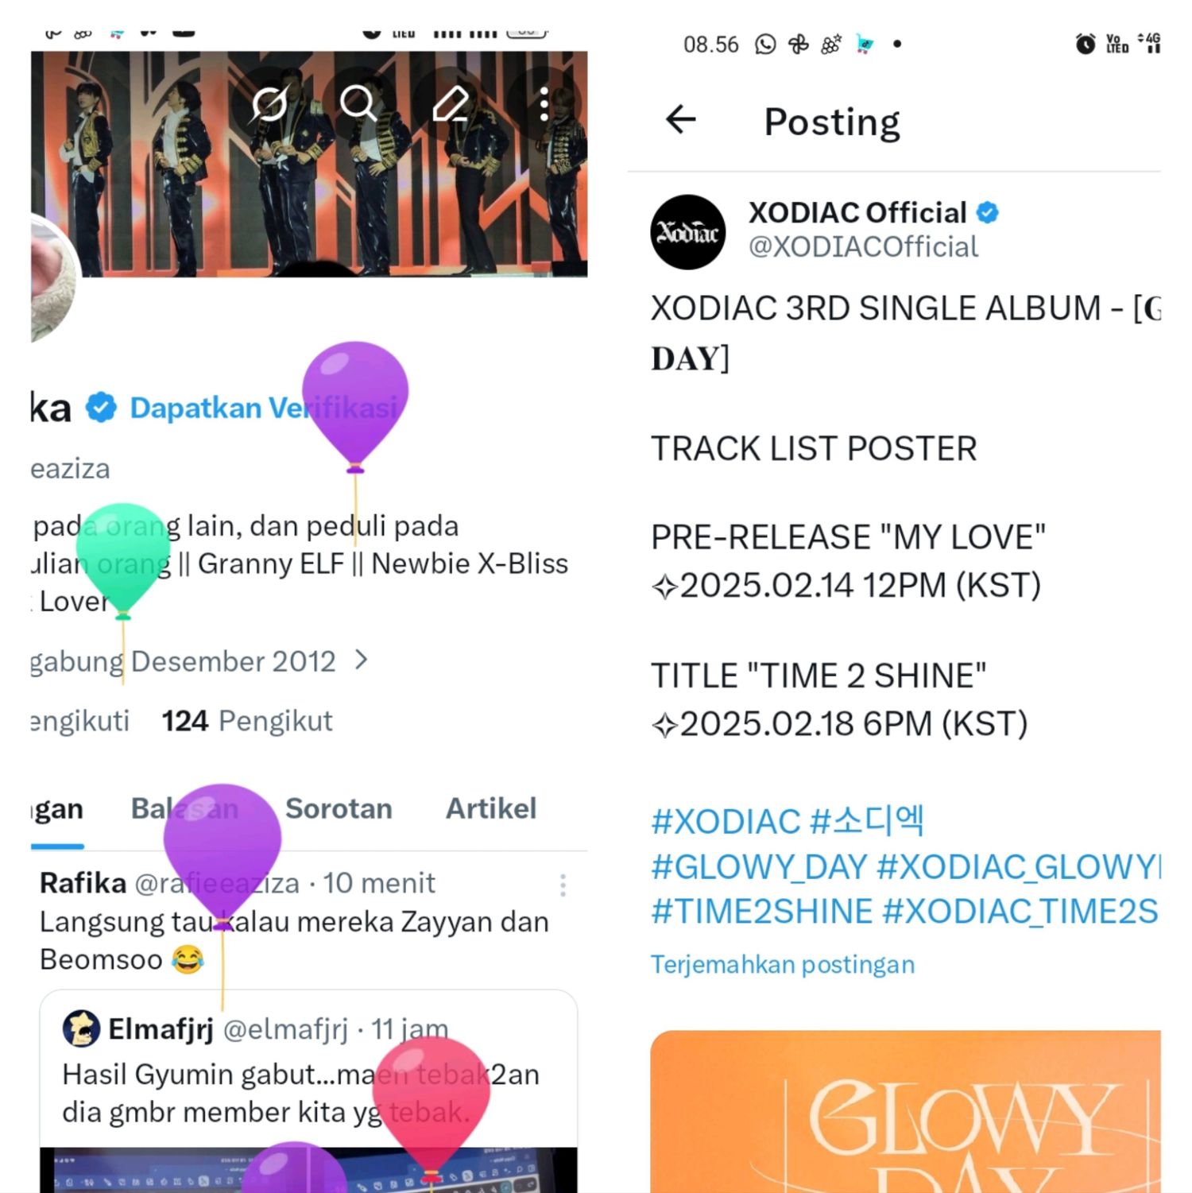Open XODIAC Official profile avatar
This screenshot has width=1192, height=1193.
[687, 232]
